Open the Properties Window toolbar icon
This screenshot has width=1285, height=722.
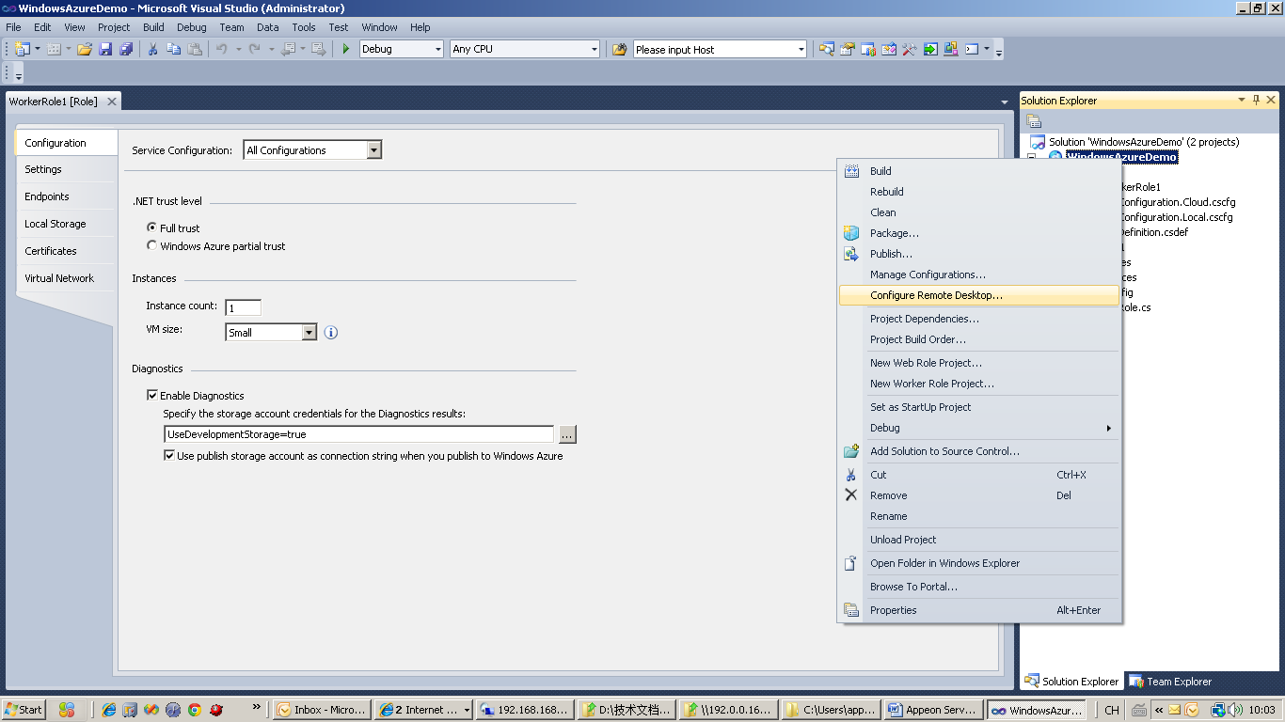pyautogui.click(x=848, y=49)
